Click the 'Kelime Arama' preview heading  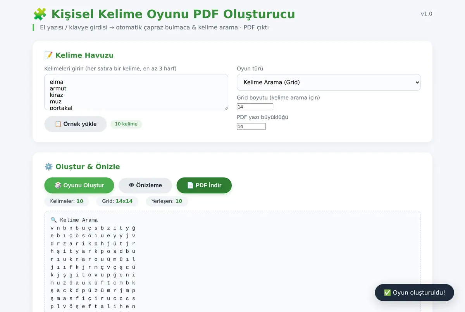pos(79,220)
